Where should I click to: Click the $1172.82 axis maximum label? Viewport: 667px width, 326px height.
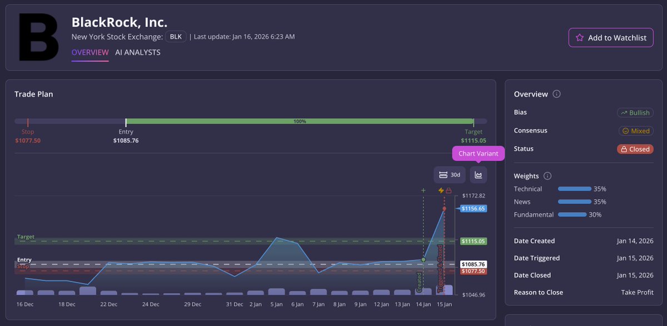pos(474,196)
